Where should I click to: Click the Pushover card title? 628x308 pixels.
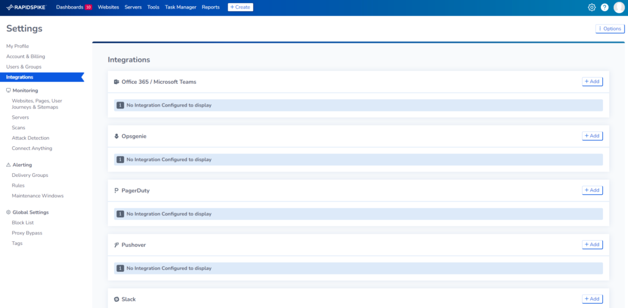click(134, 245)
